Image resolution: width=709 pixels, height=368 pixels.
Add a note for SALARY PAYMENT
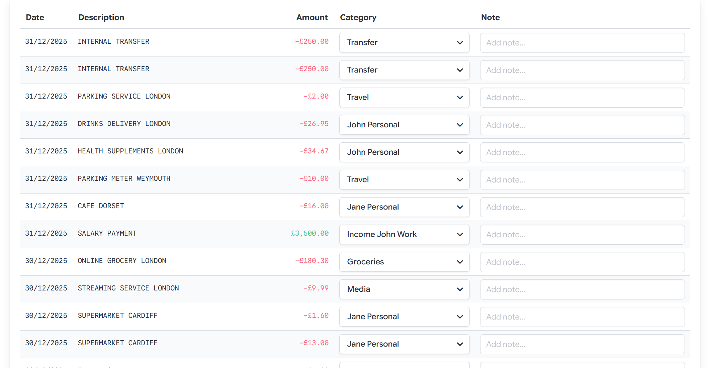tap(582, 234)
